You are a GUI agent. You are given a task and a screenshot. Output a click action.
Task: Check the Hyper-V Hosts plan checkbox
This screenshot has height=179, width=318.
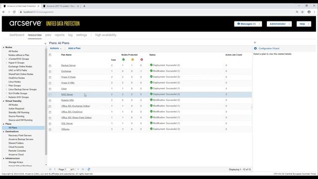(x=50, y=78)
